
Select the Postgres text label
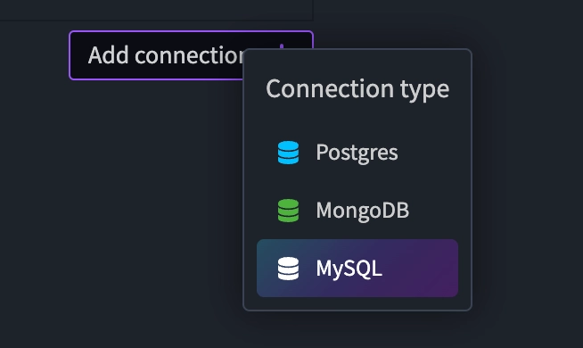[357, 153]
